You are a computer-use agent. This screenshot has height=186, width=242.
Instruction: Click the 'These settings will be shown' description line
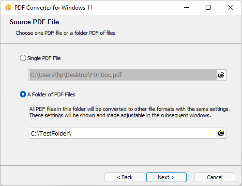pos(120,115)
